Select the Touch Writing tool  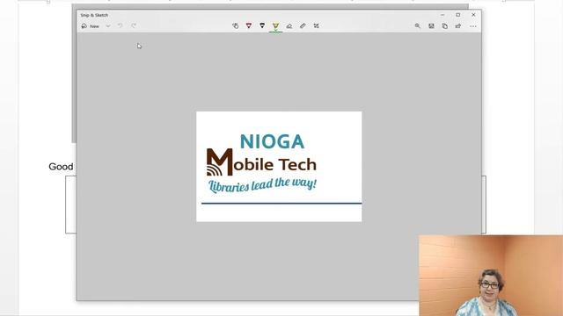tap(235, 25)
